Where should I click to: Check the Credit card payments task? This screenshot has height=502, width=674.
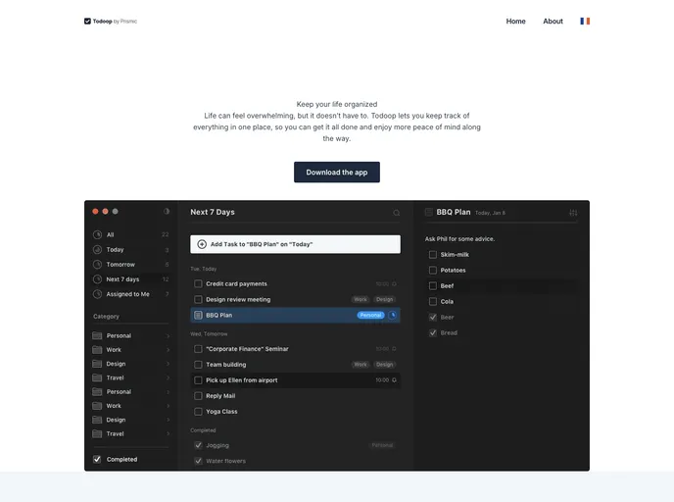pyautogui.click(x=198, y=284)
